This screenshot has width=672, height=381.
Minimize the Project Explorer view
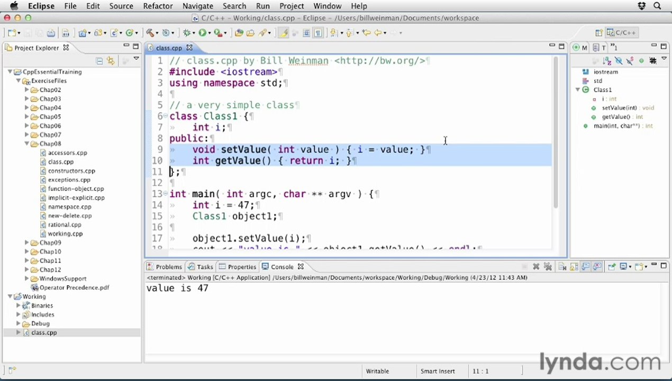(126, 46)
